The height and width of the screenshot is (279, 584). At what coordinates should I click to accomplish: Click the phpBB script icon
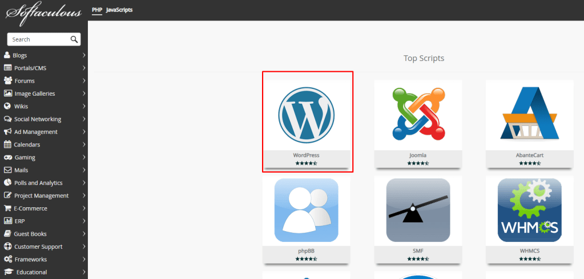[307, 211]
